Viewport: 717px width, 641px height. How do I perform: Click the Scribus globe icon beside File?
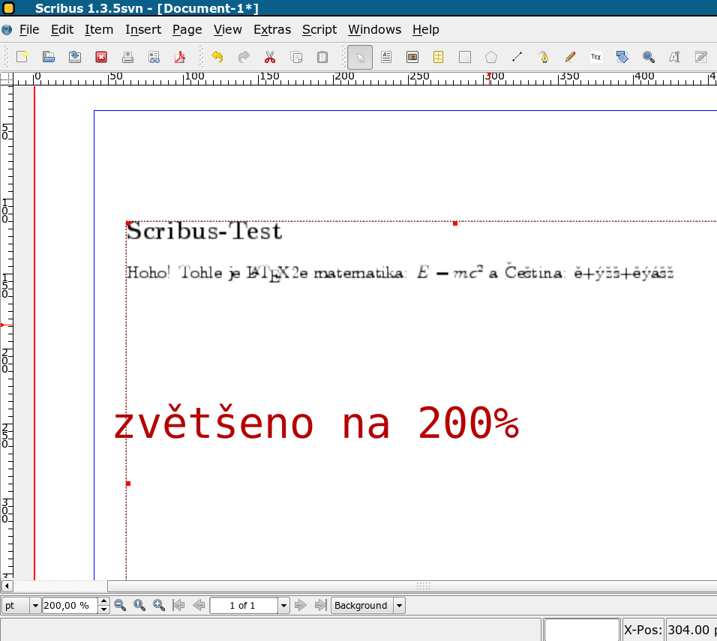[7, 30]
